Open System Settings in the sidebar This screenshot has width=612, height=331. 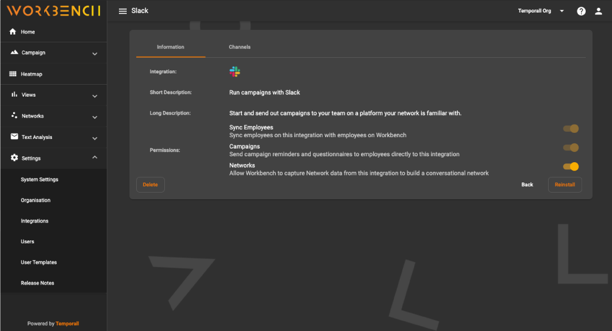pos(39,180)
